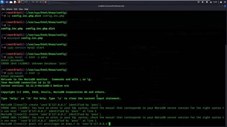Click the 'Copyright (c) 2000, 2018' line
Screen dimensions: 227x127
53,92
